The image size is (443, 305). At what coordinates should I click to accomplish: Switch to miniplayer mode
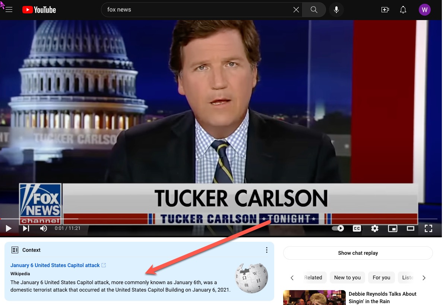pyautogui.click(x=392, y=228)
